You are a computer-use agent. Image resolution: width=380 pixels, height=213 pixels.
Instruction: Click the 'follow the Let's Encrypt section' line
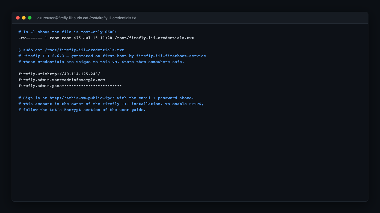(x=82, y=110)
